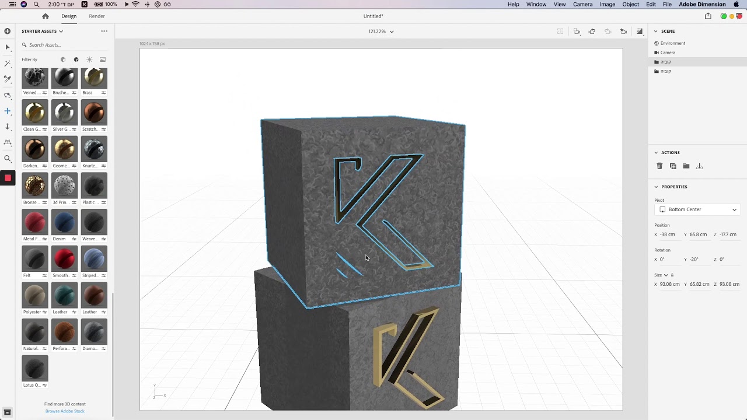Viewport: 747px width, 420px height.
Task: Open the Wi-Fi status menu
Action: 135,4
